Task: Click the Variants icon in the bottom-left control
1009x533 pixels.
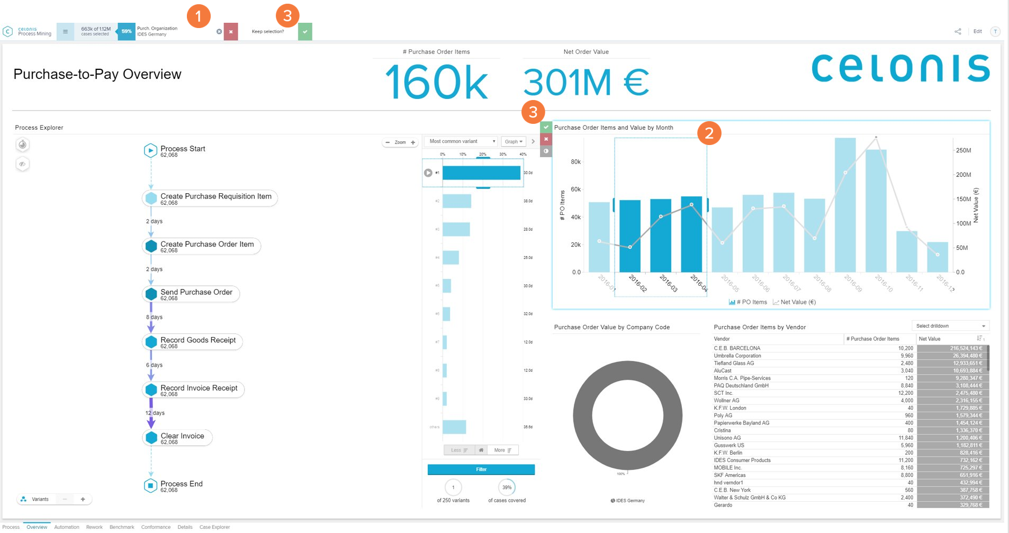Action: (23, 499)
